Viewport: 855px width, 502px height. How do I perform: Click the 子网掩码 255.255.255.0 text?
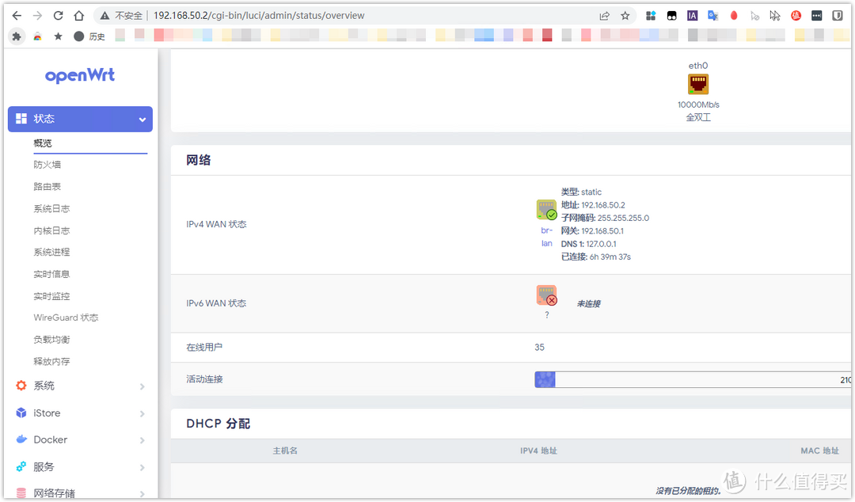click(x=606, y=218)
